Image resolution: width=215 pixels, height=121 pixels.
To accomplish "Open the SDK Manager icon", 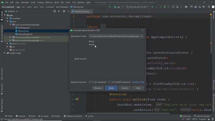I will pos(204,7).
